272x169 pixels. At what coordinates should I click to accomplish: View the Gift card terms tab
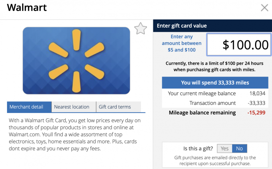[x=115, y=107]
